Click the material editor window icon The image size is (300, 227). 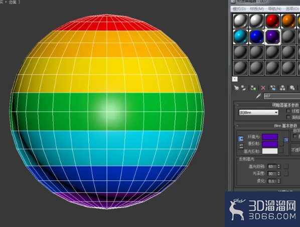click(233, 2)
